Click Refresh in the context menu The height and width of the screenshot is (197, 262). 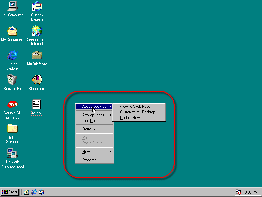[89, 129]
